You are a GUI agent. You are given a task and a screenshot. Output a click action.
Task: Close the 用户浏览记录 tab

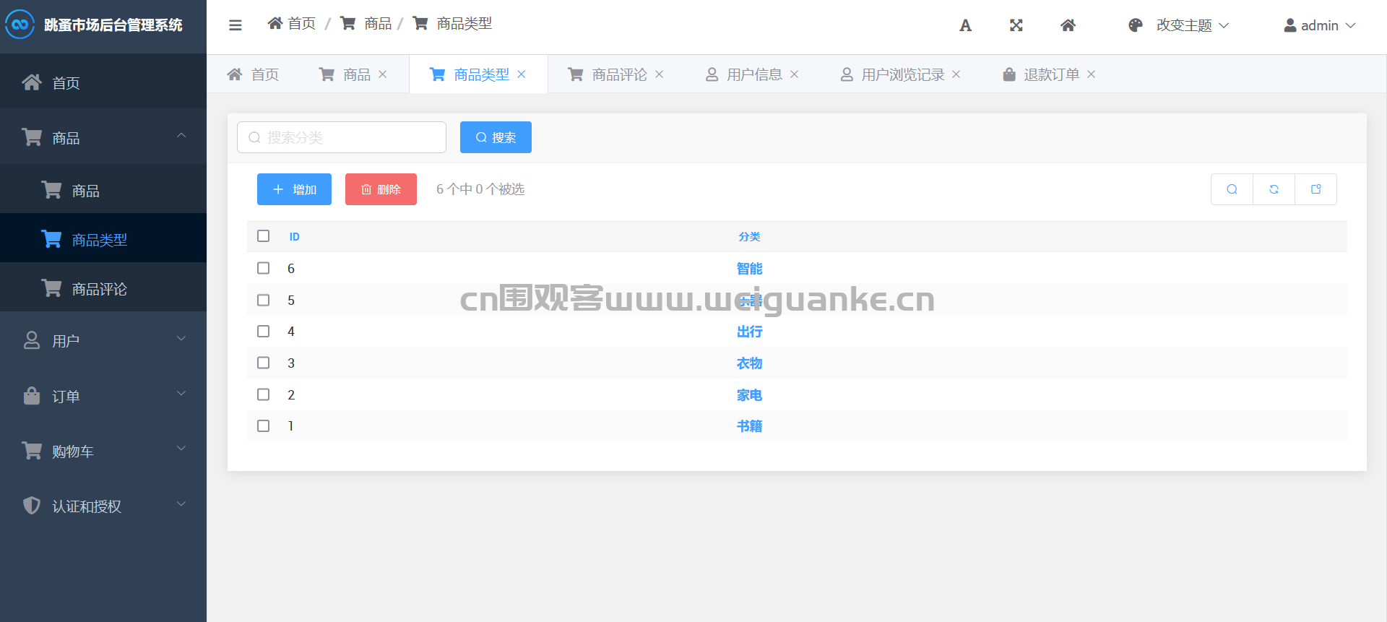[x=956, y=74]
